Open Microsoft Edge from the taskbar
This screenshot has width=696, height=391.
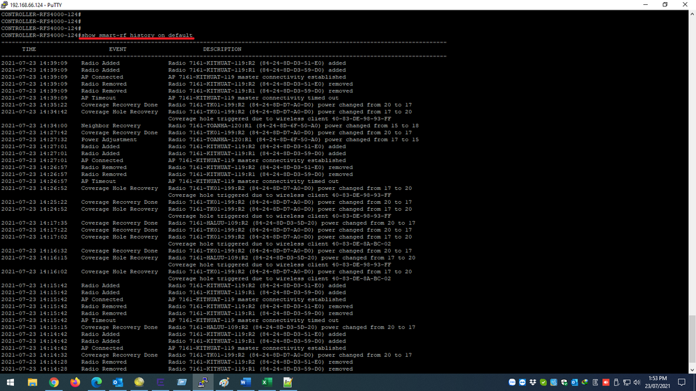point(96,382)
